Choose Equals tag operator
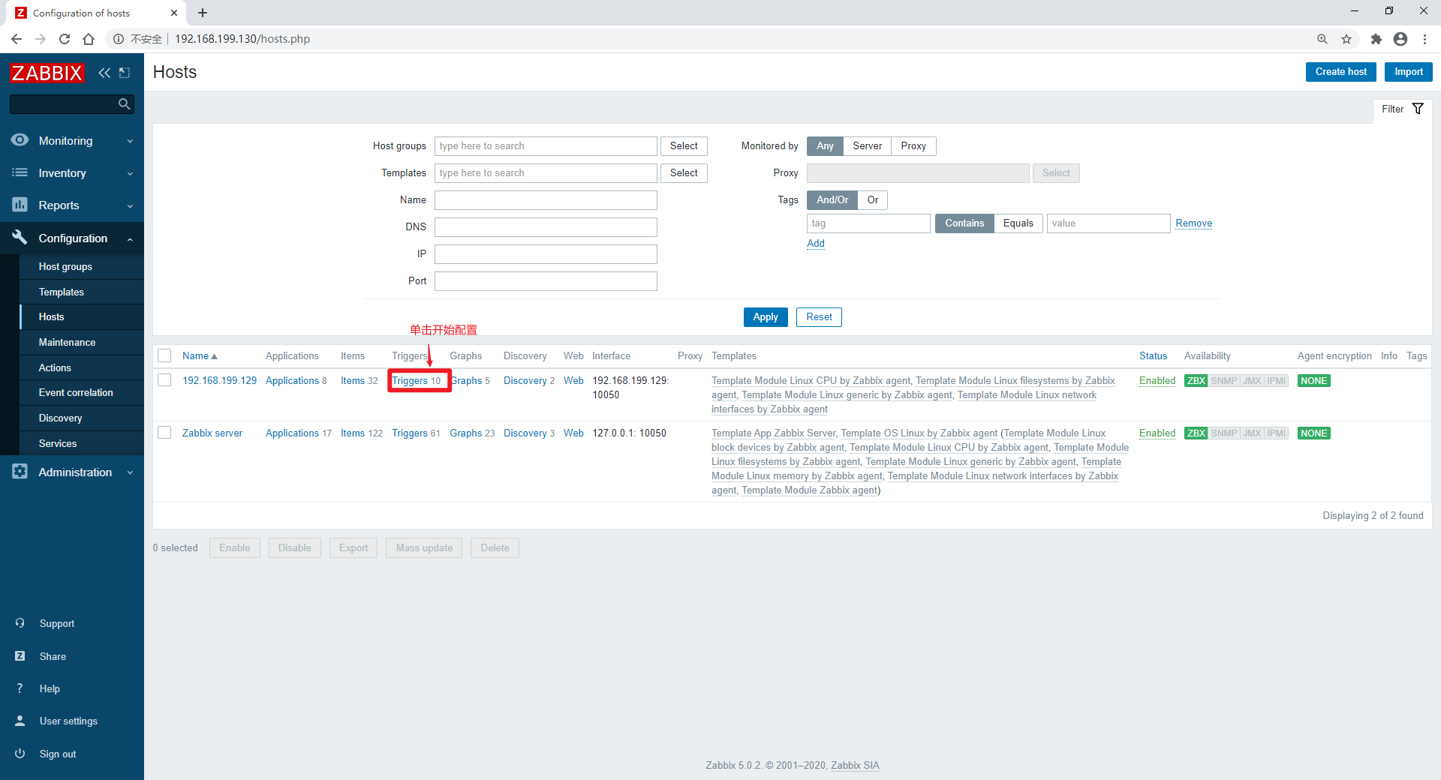This screenshot has width=1441, height=780. coord(1018,223)
